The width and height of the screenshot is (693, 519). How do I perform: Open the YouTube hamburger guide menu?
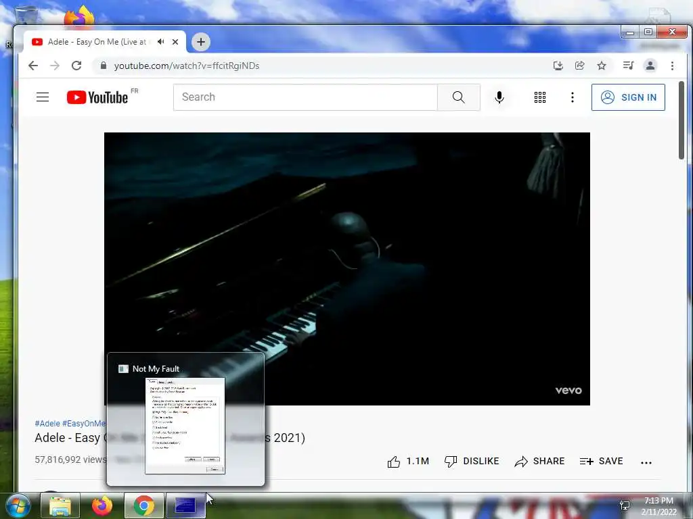pyautogui.click(x=43, y=97)
